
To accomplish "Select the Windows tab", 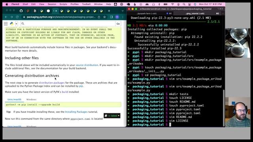I will [31, 99].
